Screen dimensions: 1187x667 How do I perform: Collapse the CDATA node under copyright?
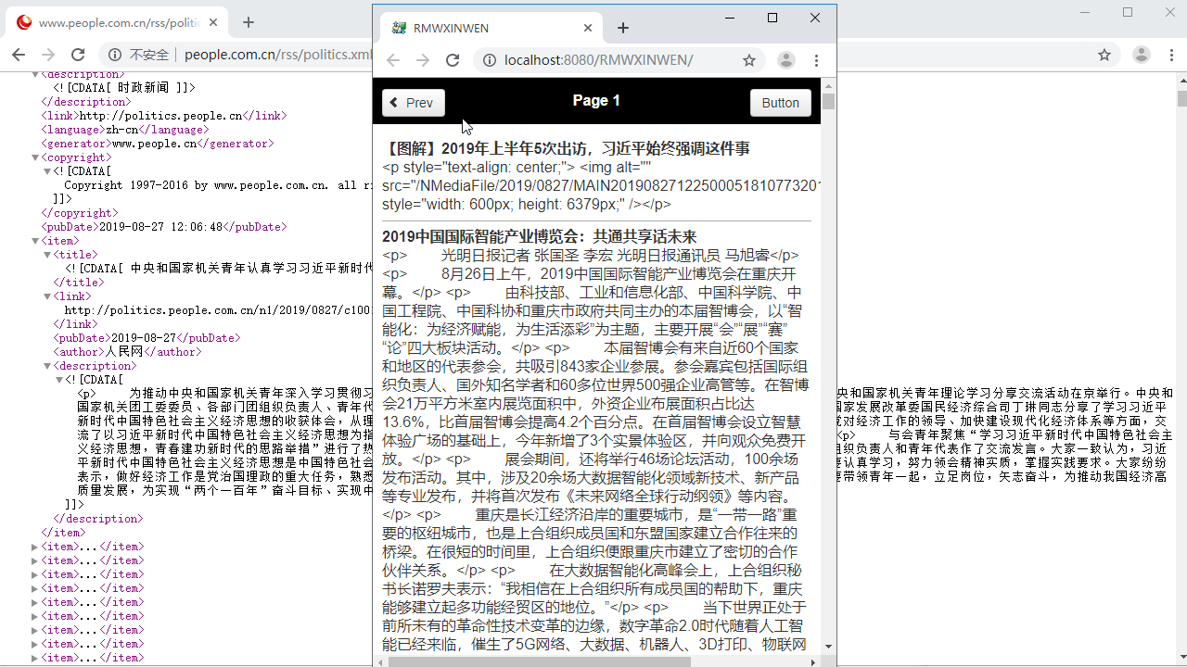(x=47, y=171)
